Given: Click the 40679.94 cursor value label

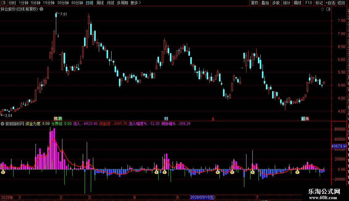Looking at the screenshot, I should coord(339,146).
